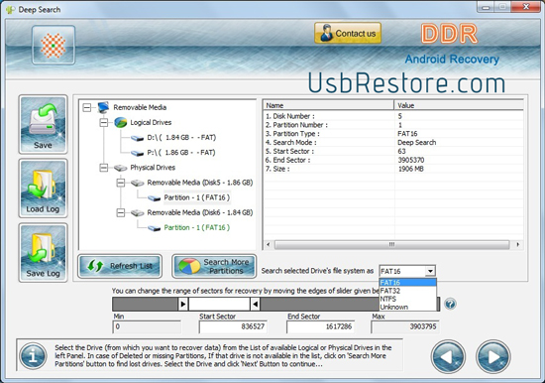Click the Min value field
The width and height of the screenshot is (545, 383).
click(x=147, y=326)
